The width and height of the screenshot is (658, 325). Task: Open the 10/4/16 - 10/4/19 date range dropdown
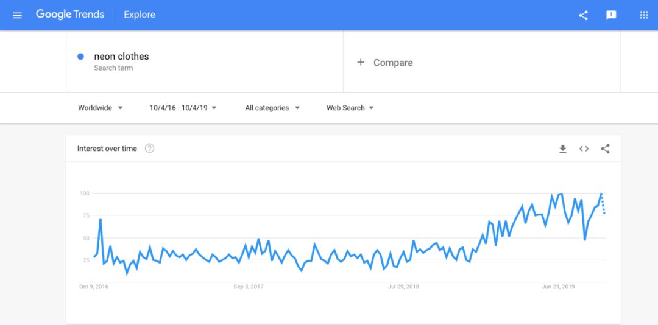pyautogui.click(x=183, y=108)
